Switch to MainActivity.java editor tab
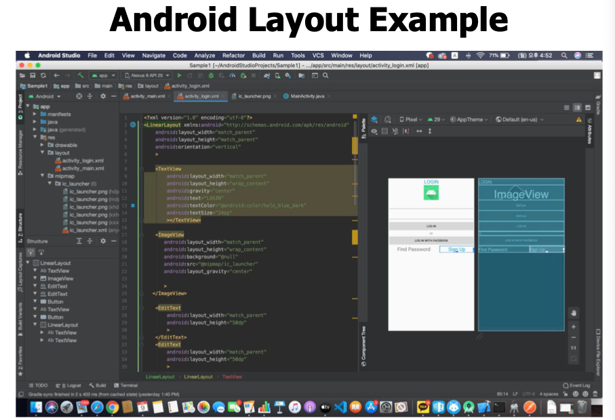615x420 pixels. (307, 96)
